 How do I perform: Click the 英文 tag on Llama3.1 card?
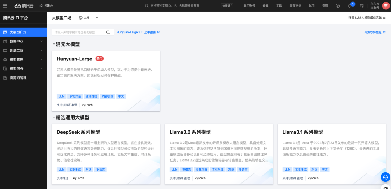tap(325, 169)
